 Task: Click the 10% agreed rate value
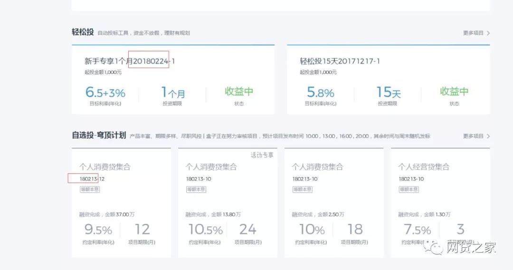312,230
